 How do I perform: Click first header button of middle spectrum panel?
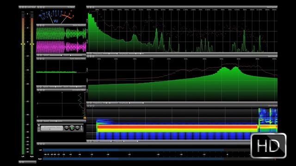88,56
